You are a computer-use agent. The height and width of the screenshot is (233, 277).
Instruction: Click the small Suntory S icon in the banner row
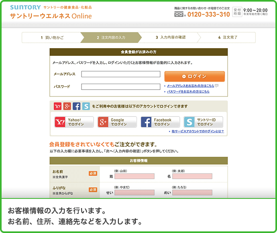pos(86,106)
